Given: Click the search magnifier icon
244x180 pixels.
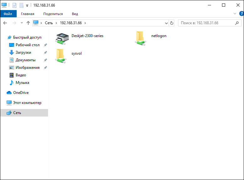Looking at the screenshot, I should click(237, 23).
